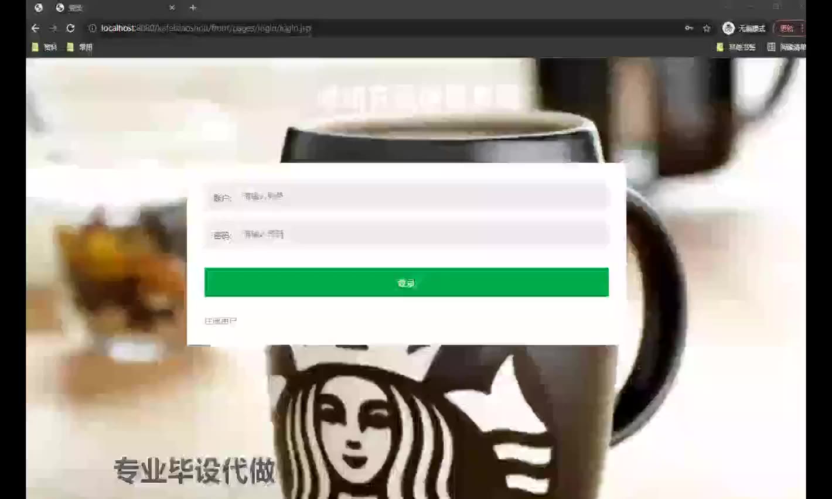This screenshot has height=499, width=832.
Task: Open the 资料 bookmarks folder
Action: coord(45,47)
